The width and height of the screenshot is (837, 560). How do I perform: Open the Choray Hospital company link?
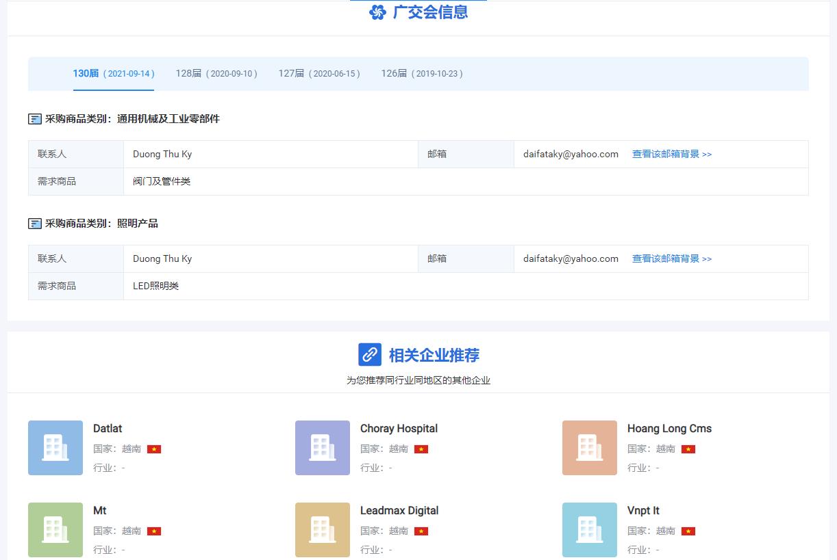399,429
